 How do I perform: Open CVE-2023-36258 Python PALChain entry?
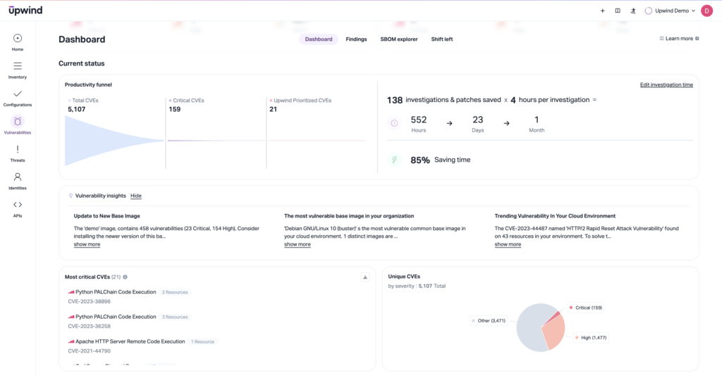[x=116, y=317]
